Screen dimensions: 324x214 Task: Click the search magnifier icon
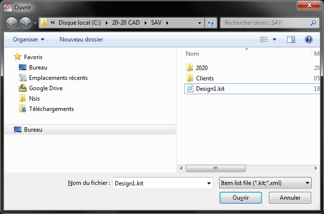pyautogui.click(x=313, y=23)
